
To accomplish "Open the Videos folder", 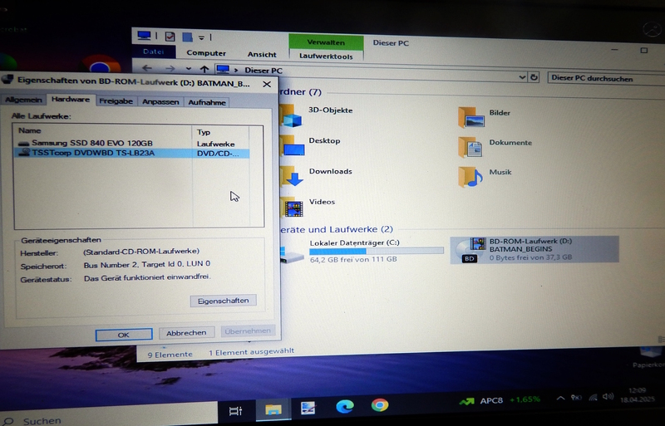I will pos(308,206).
